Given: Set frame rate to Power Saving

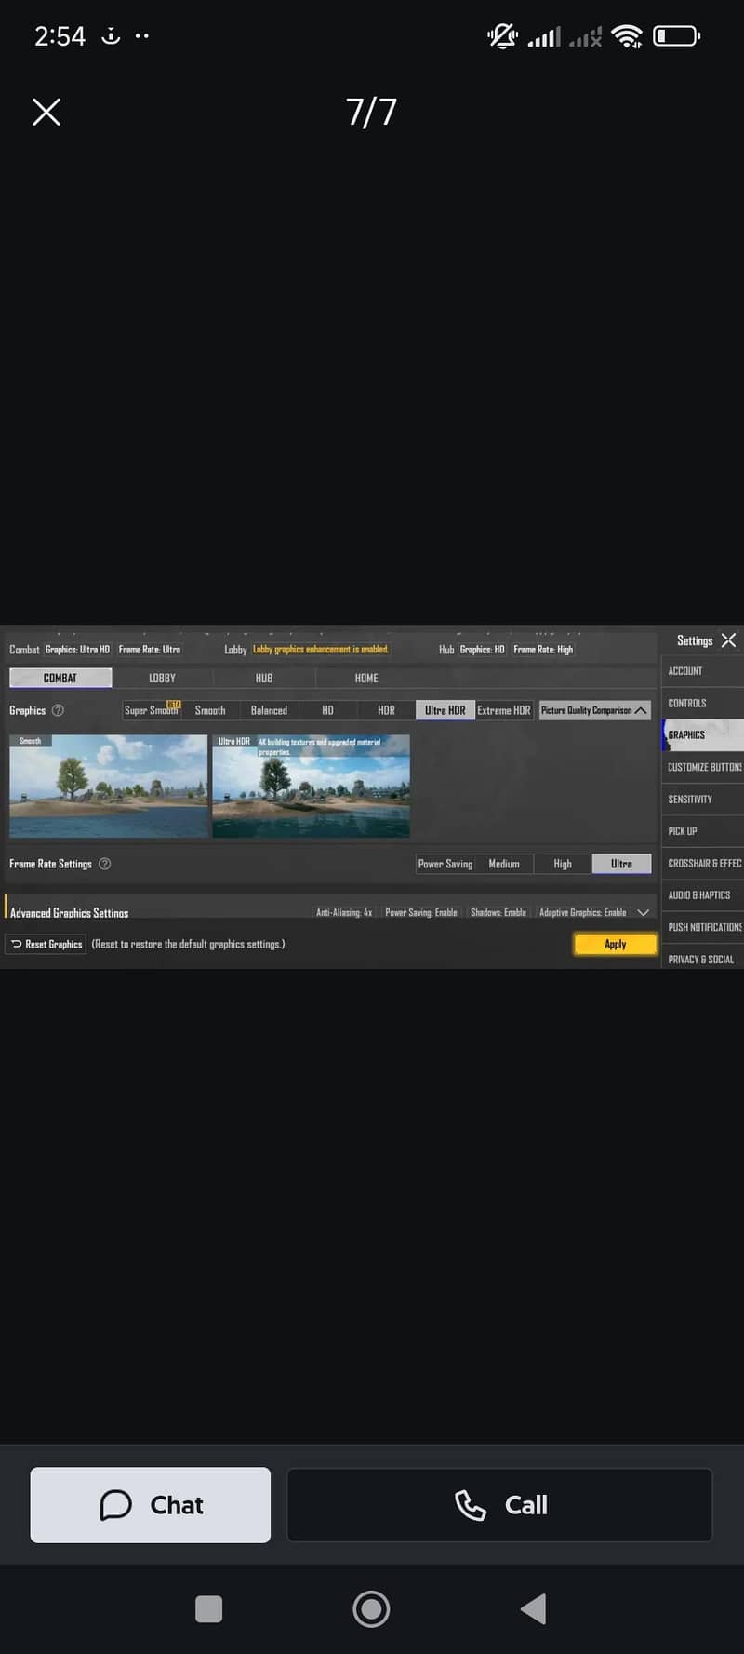Looking at the screenshot, I should pyautogui.click(x=445, y=864).
